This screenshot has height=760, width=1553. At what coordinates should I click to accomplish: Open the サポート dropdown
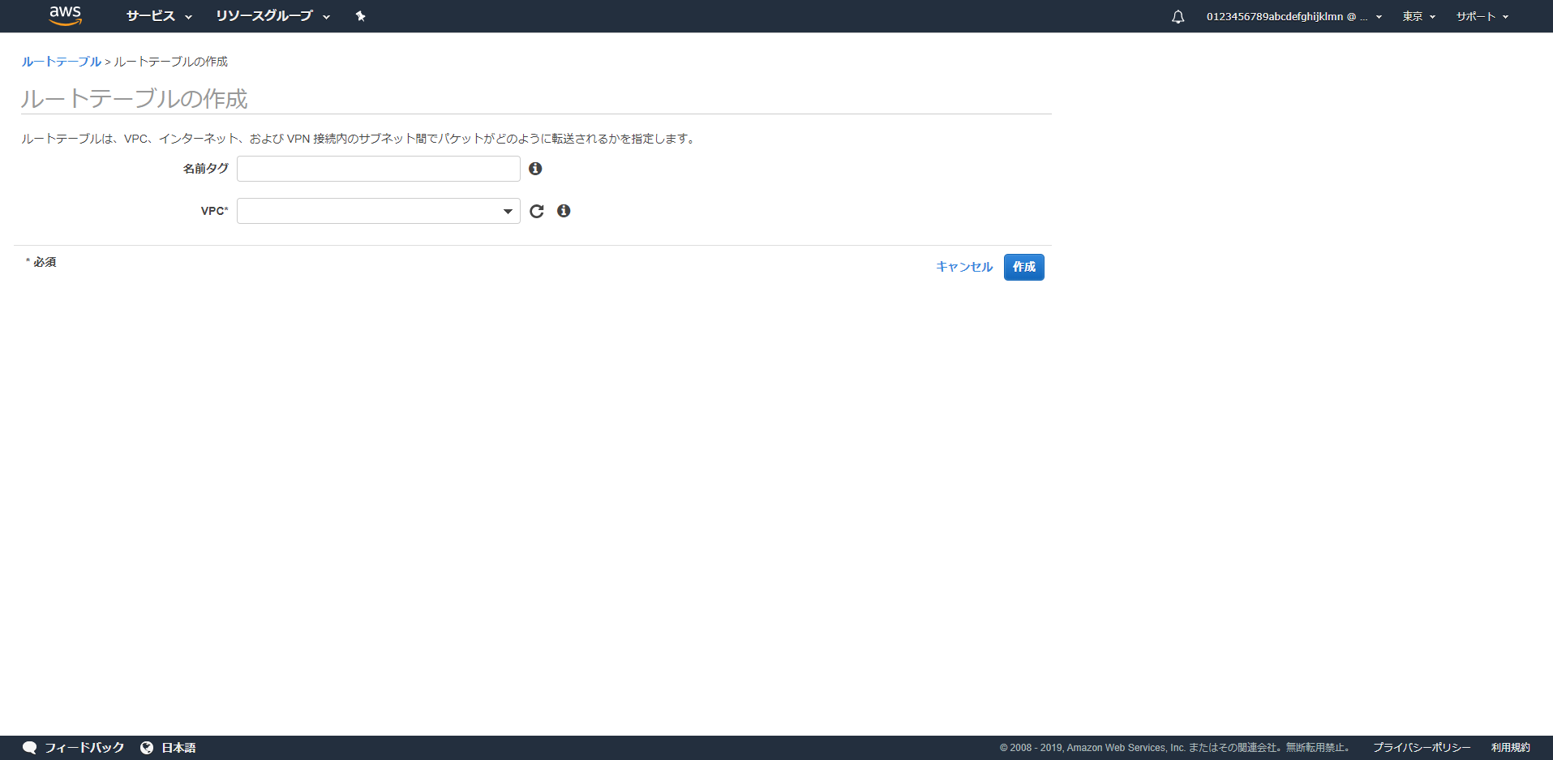[1482, 16]
